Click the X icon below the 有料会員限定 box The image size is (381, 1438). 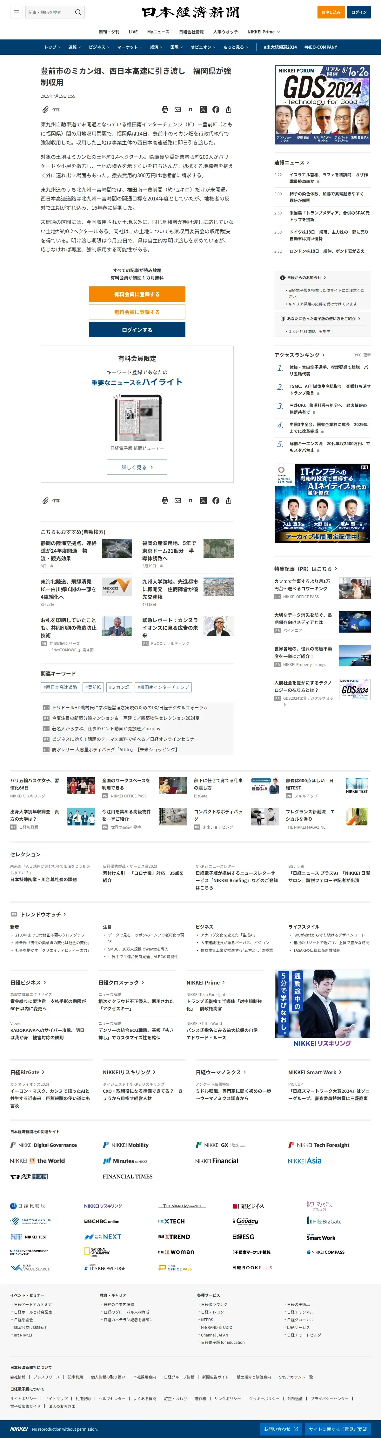pos(203,501)
